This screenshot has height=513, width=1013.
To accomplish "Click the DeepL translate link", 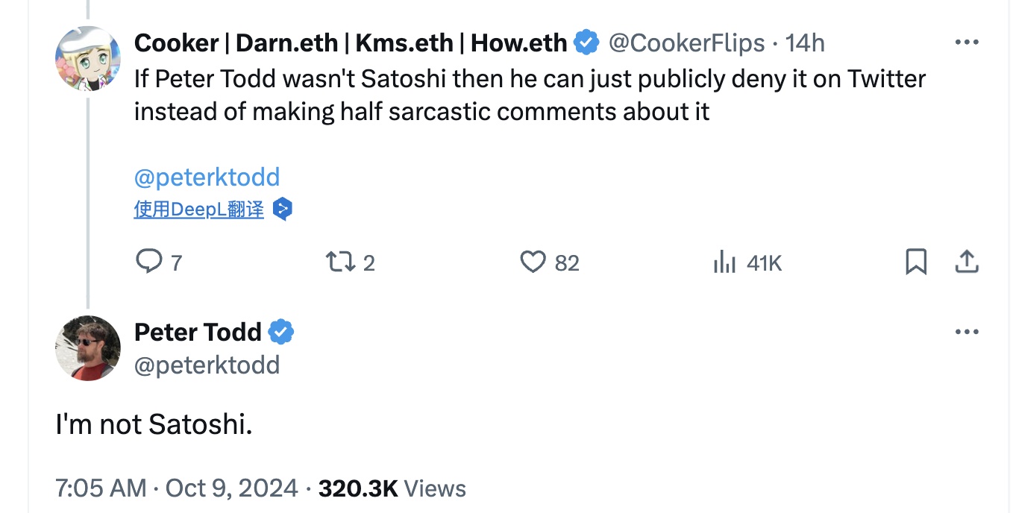I will point(198,210).
